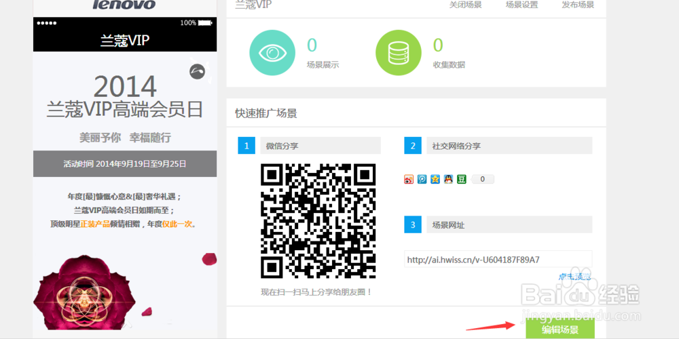Image resolution: width=679 pixels, height=339 pixels.
Task: Click 关闭场景 in the top bar
Action: (466, 5)
